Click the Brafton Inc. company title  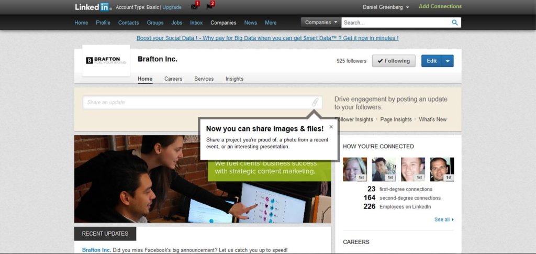(x=157, y=59)
